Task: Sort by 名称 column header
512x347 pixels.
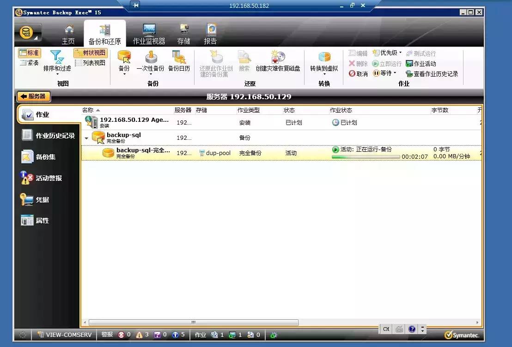Action: tap(88, 110)
